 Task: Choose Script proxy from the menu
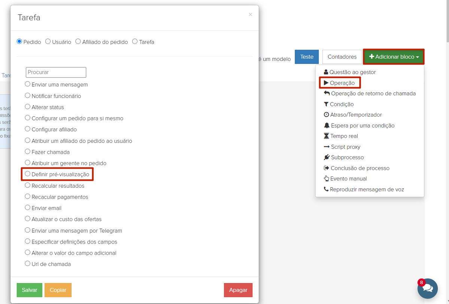345,147
